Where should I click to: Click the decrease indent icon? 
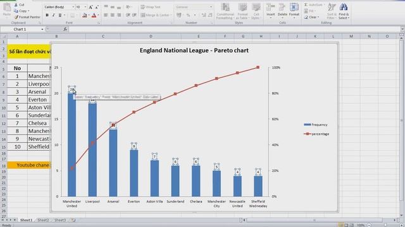tap(128, 15)
